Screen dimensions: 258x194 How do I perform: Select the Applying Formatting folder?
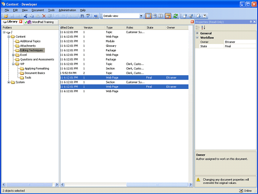(x=37, y=68)
